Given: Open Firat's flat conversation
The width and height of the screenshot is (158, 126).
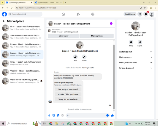Looking at the screenshot, I should pos(22,28).
